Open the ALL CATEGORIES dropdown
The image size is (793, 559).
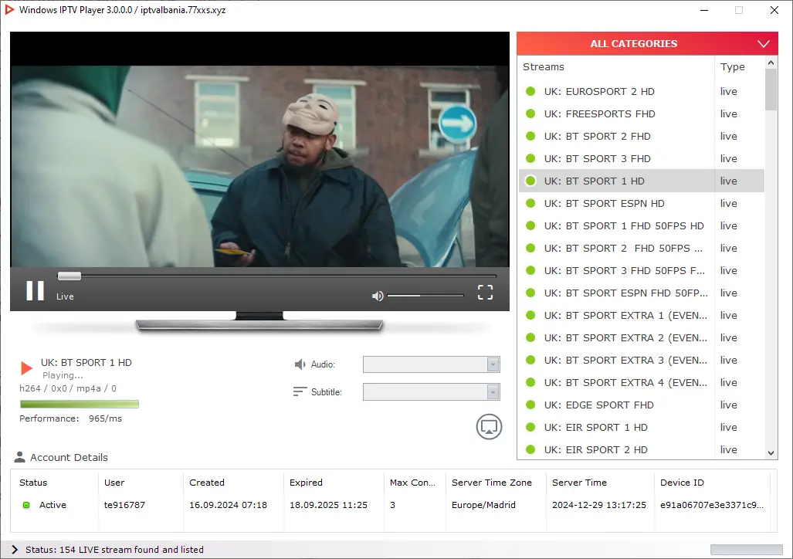647,43
